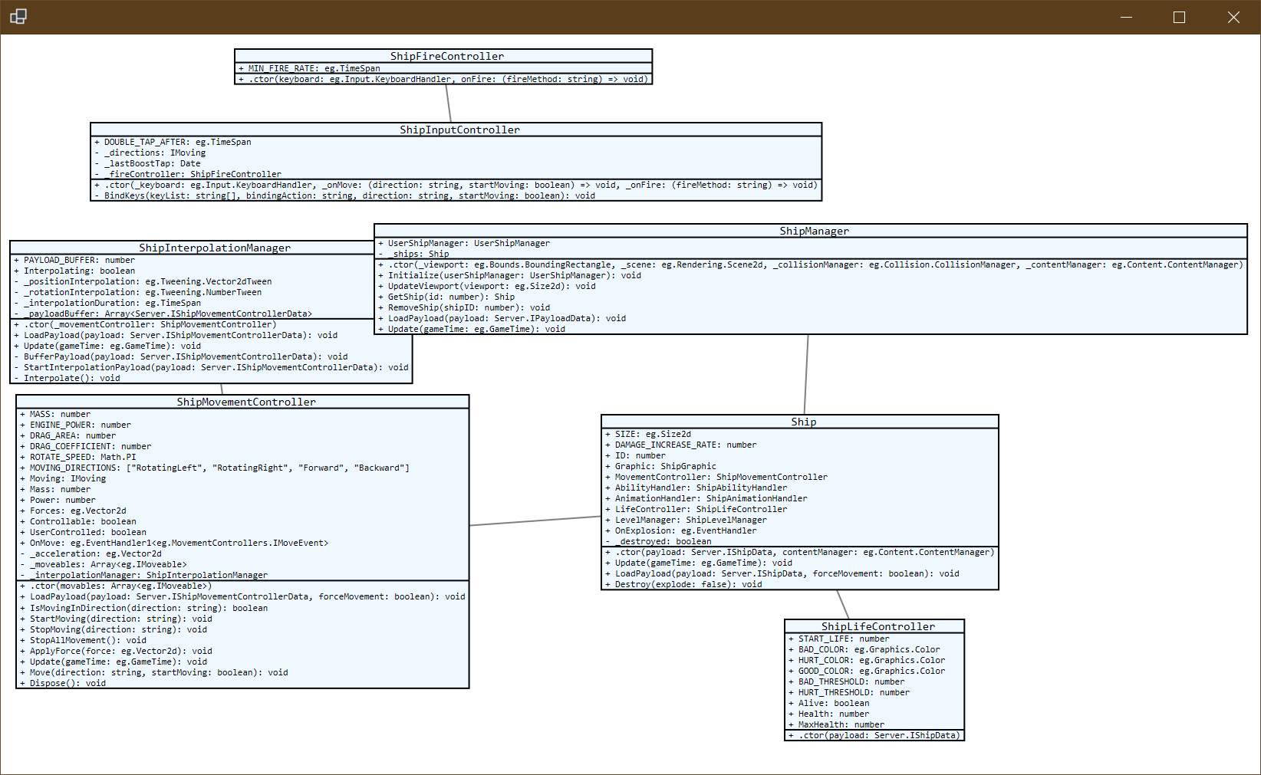Click RemoveShip(shipID: number) method
The image size is (1261, 775).
tap(464, 307)
